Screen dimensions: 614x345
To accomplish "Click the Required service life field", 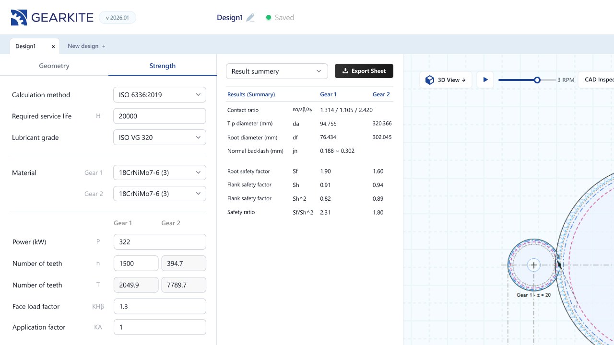I will (x=160, y=116).
